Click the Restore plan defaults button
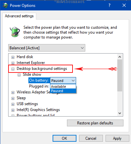The height and width of the screenshot is (144, 131). click(x=95, y=123)
